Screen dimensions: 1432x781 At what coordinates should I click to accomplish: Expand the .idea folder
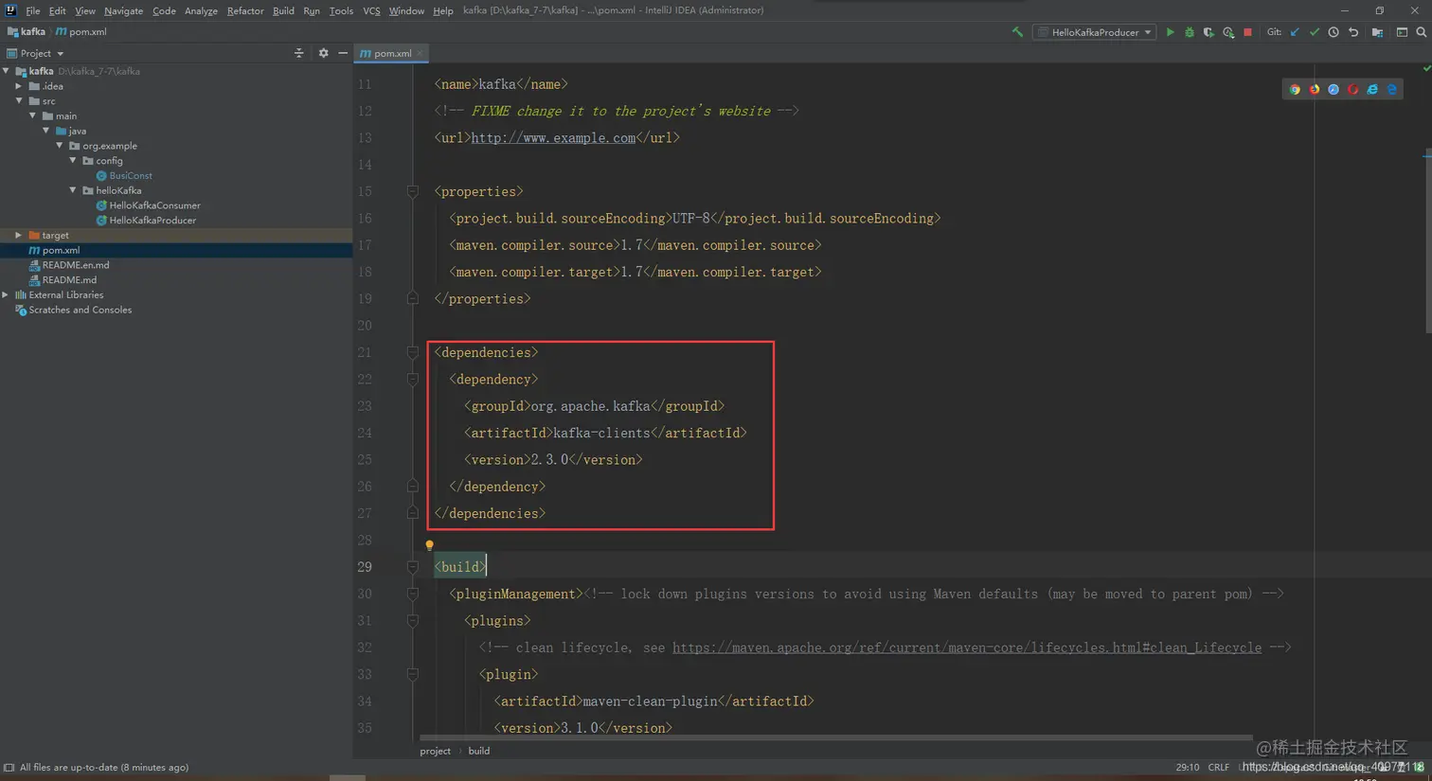point(19,86)
